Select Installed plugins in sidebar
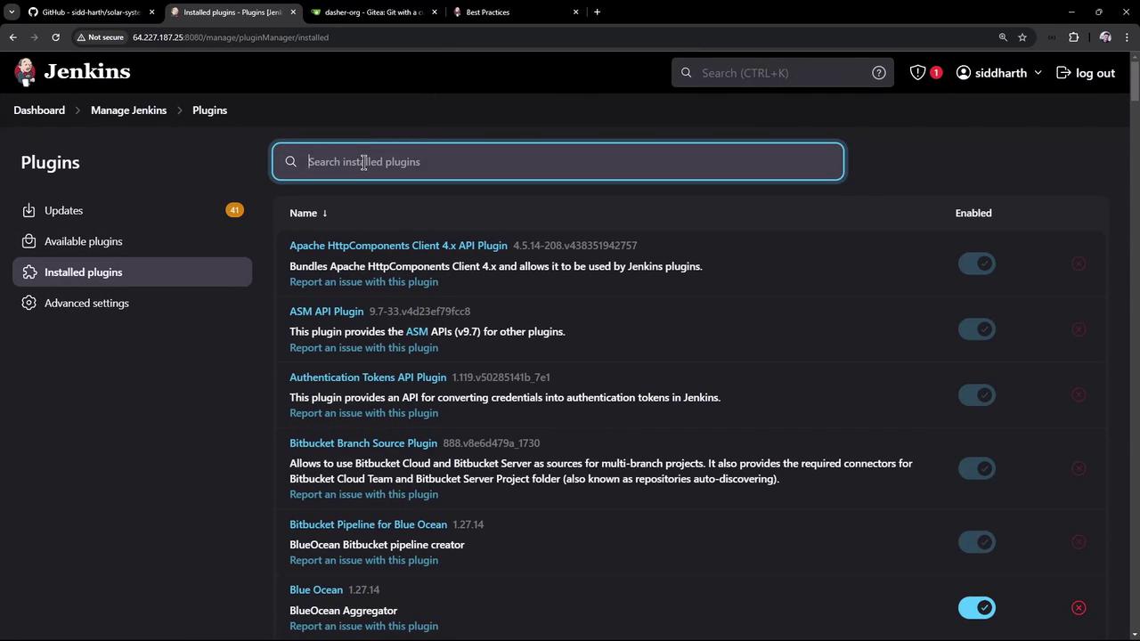 133,272
